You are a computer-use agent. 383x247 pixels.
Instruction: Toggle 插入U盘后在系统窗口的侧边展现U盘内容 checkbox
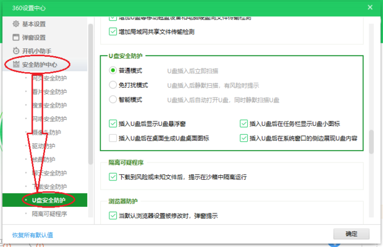243,138
